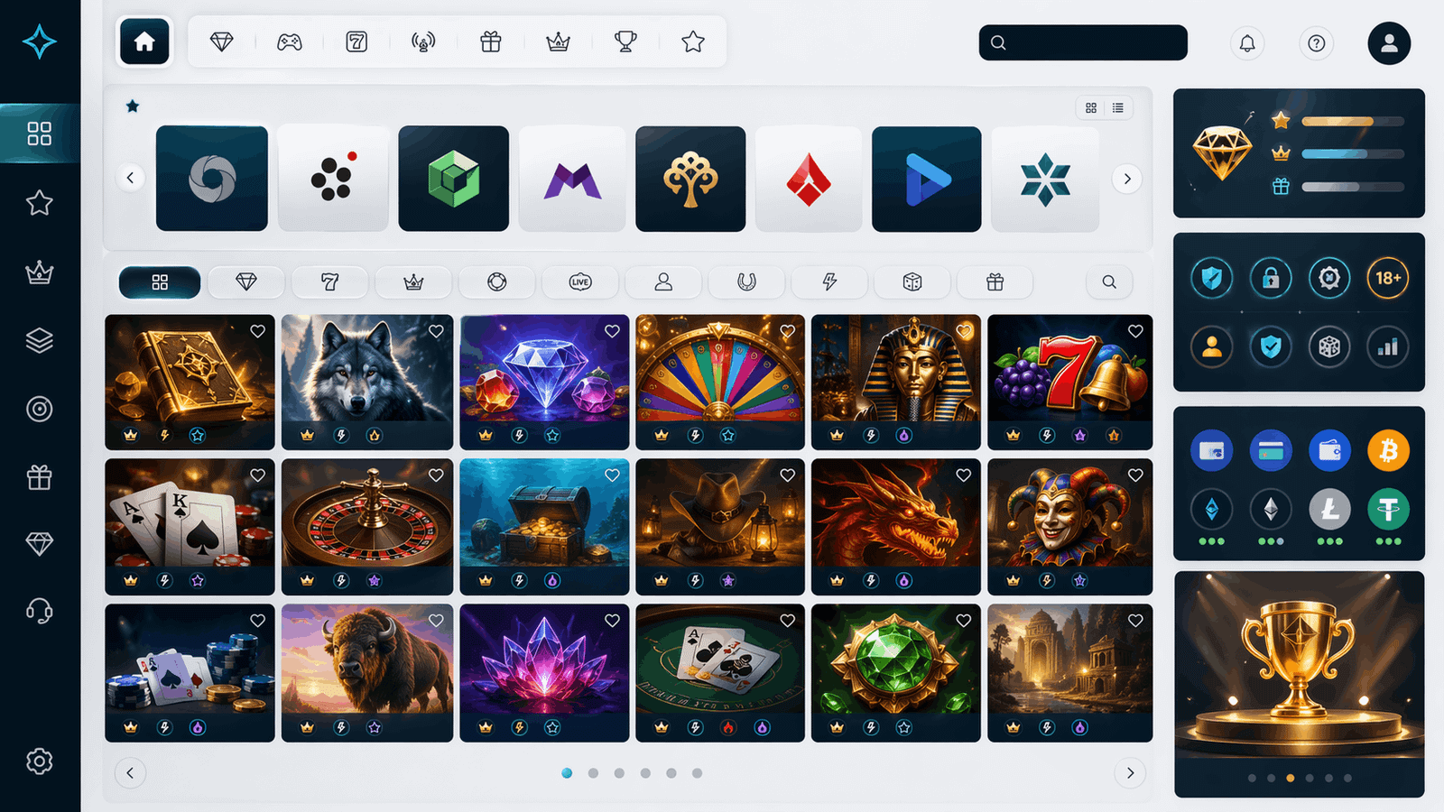Select the LIVE category filter tab
Viewport: 1444px width, 812px height.
(x=580, y=282)
